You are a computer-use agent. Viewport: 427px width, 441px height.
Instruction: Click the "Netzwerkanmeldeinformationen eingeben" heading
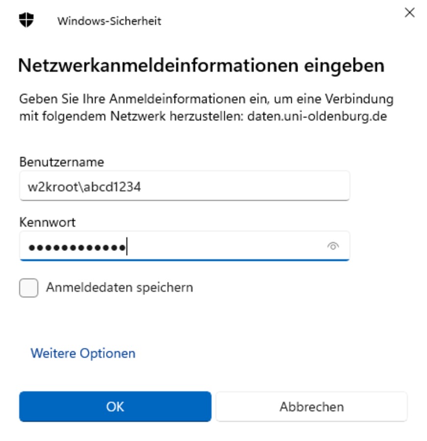201,66
